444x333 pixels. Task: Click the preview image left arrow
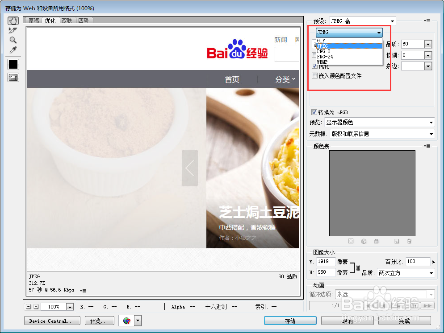coord(190,168)
